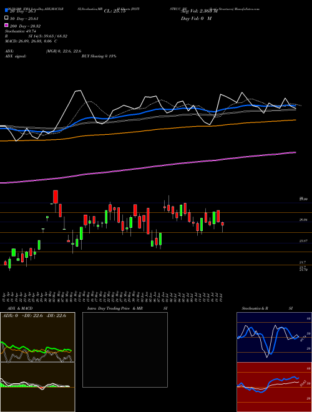
Task: Click the 'Stochastics: 49.74' reading
Action: [x=21, y=31]
